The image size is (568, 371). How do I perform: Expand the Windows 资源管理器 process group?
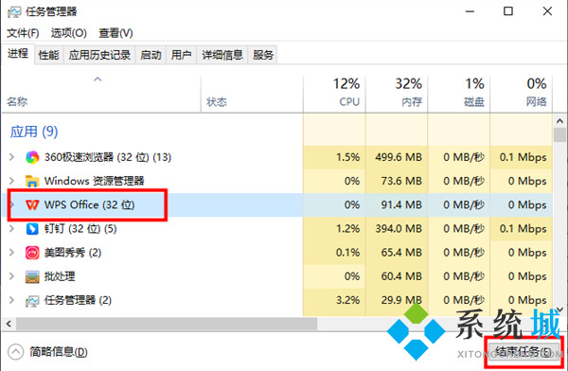pyautogui.click(x=11, y=181)
